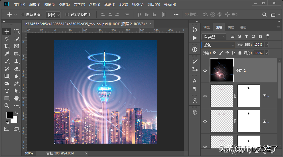Open the Move tool preset picker arrow

tap(15, 15)
